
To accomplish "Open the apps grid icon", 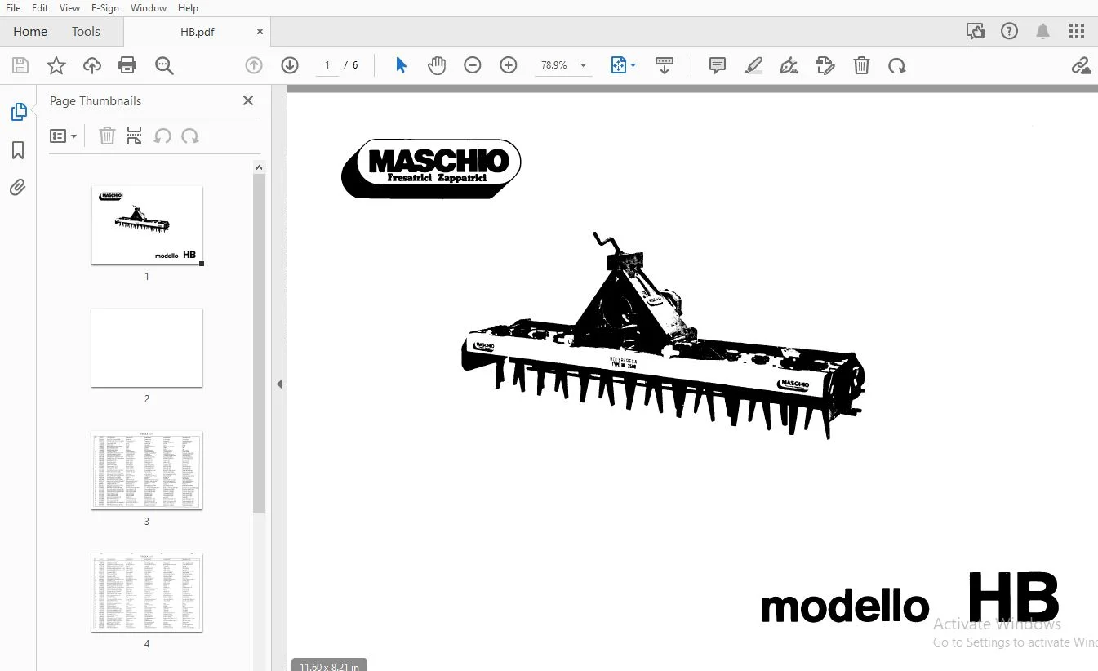I will coord(1077,31).
